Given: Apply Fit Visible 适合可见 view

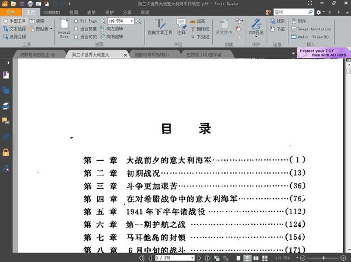Looking at the screenshot, I should click(85, 37).
